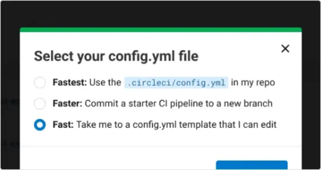
Task: Click the "in my repo" text
Action: click(x=253, y=83)
